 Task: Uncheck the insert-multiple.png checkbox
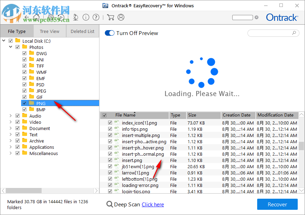tap(110, 135)
